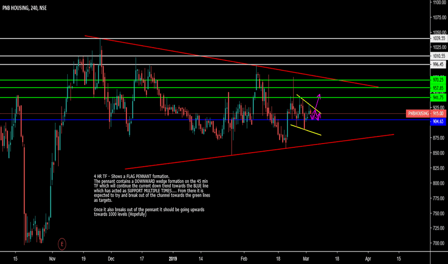The height and width of the screenshot is (264, 448).
Task: Select the upper yellow wedge trendline
Action: click(x=309, y=104)
